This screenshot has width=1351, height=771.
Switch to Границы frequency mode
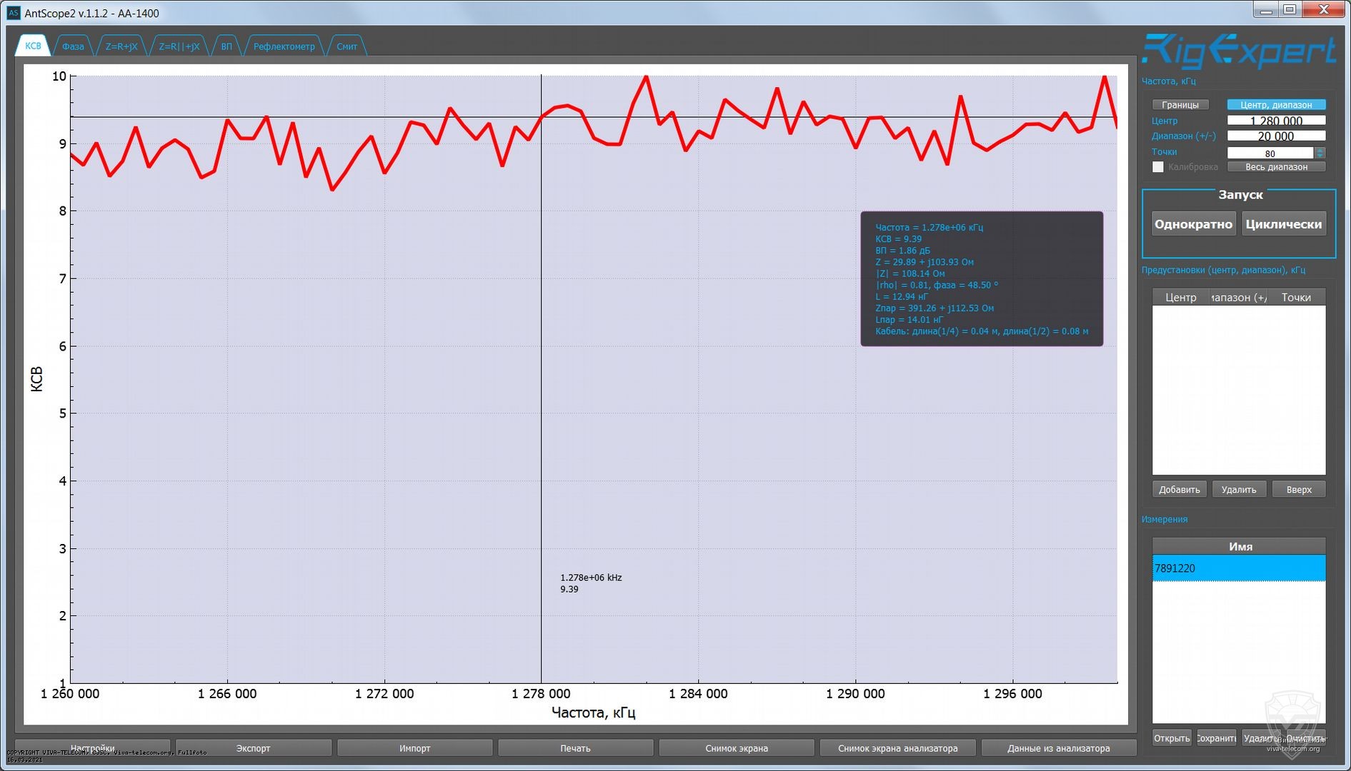(1180, 105)
